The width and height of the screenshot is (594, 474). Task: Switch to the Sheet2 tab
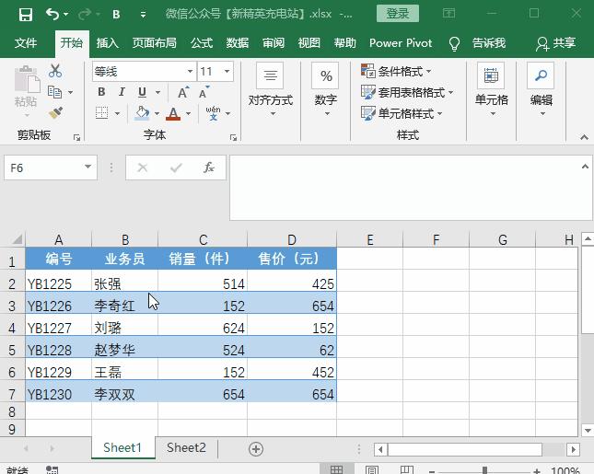click(x=186, y=448)
